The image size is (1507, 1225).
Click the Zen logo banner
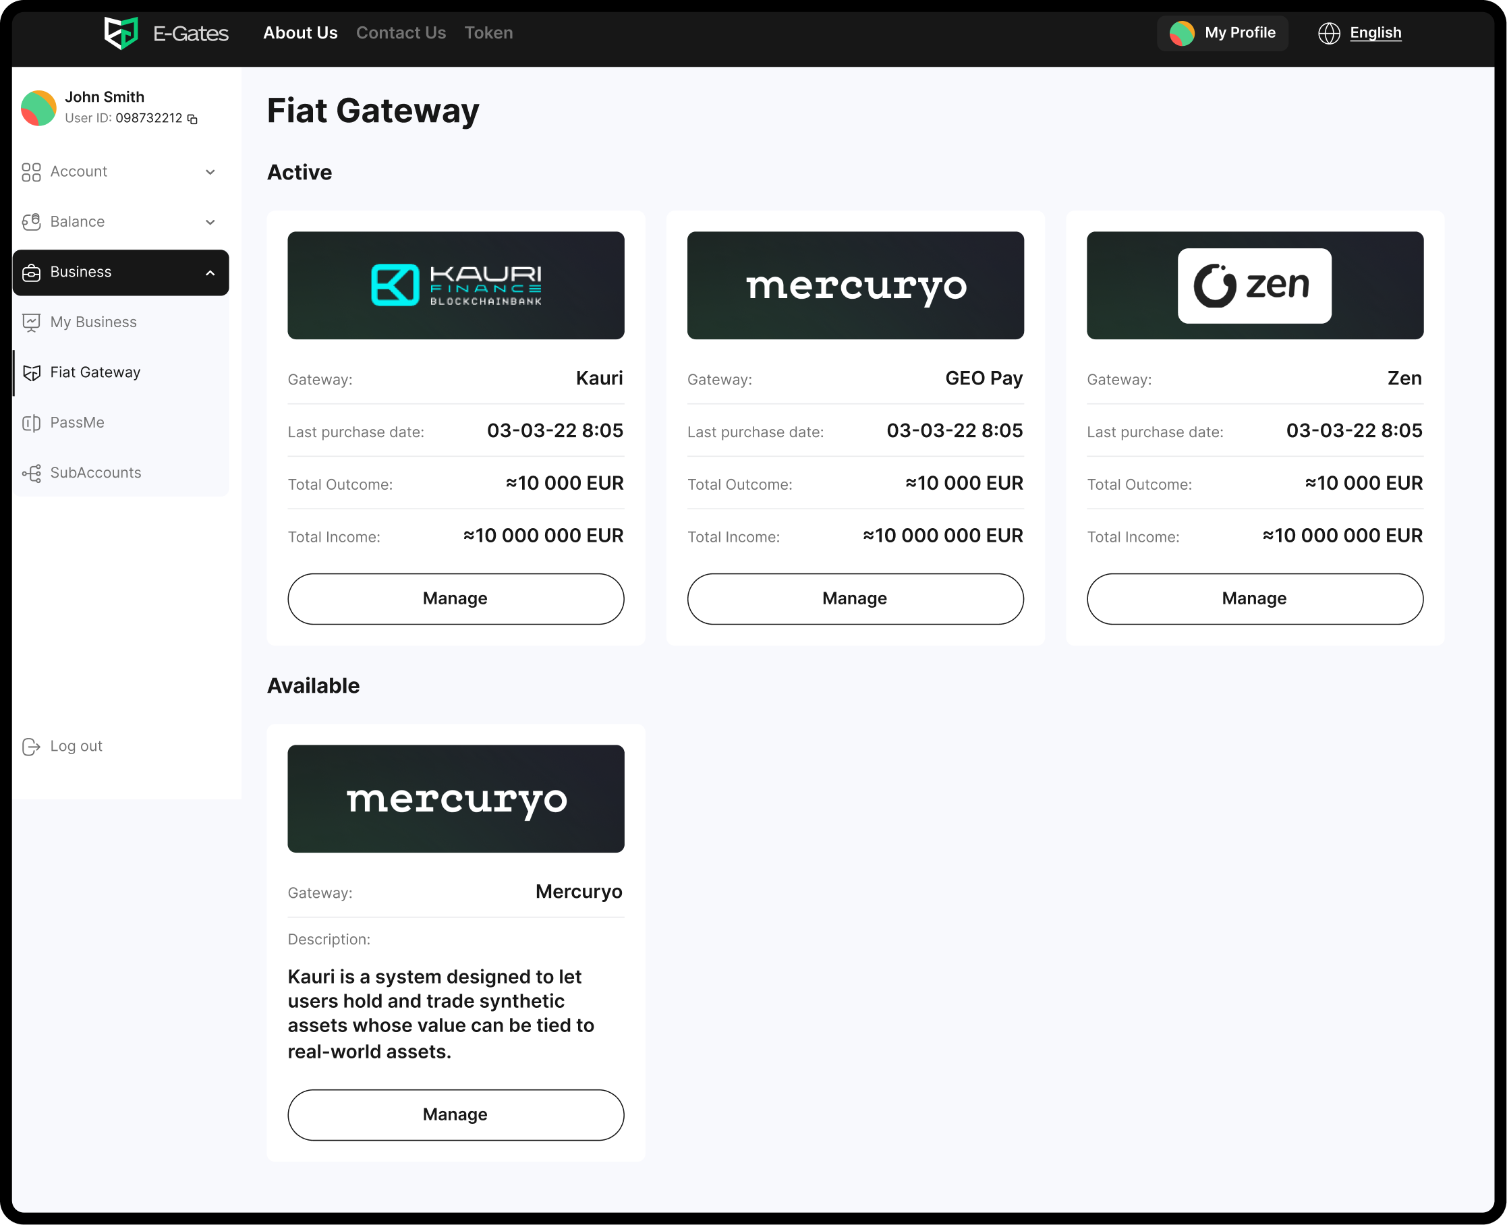[1255, 285]
